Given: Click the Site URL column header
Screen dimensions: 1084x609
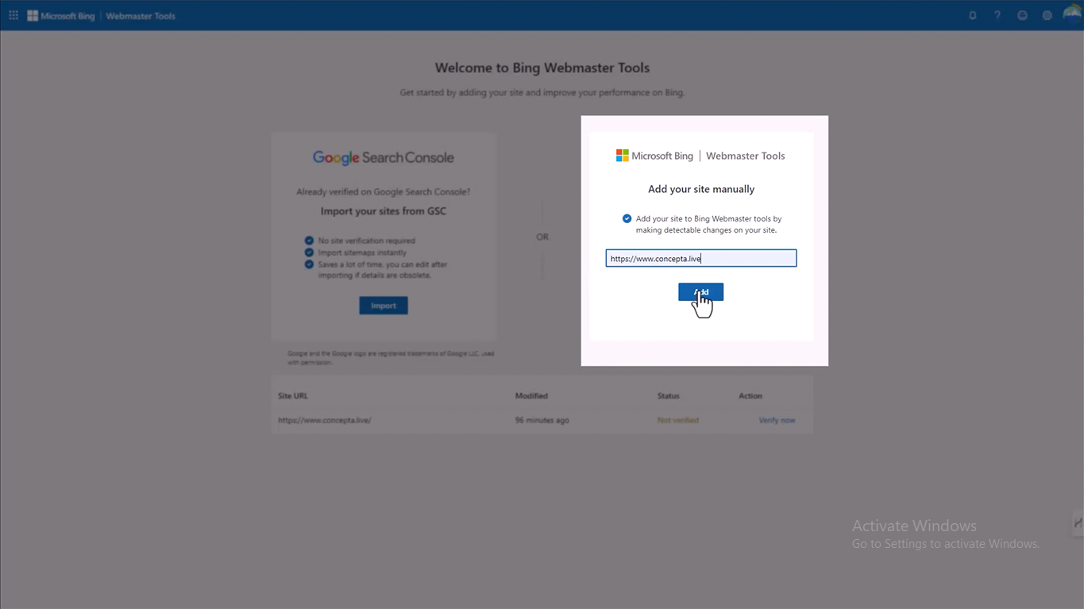Looking at the screenshot, I should click(x=292, y=395).
